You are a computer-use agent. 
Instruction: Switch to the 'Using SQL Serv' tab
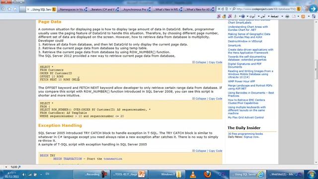point(41,9)
